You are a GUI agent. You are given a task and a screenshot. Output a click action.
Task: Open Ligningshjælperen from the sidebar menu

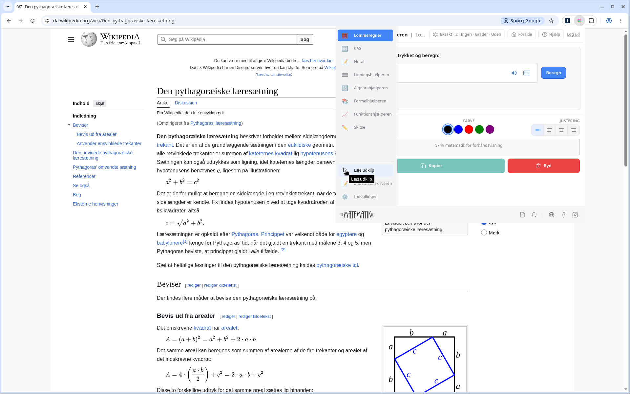pyautogui.click(x=365, y=75)
